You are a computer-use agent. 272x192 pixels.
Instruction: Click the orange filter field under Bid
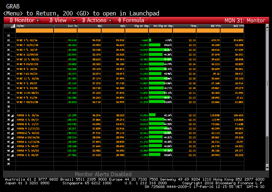coord(89,31)
